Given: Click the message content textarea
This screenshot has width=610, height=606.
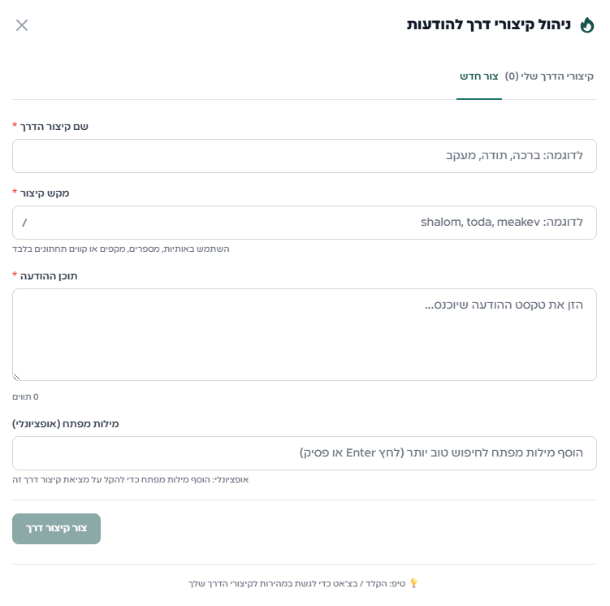Looking at the screenshot, I should pos(305,335).
